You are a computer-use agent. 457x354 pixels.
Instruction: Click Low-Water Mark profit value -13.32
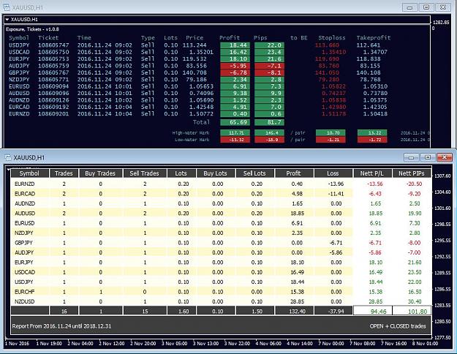click(x=235, y=140)
